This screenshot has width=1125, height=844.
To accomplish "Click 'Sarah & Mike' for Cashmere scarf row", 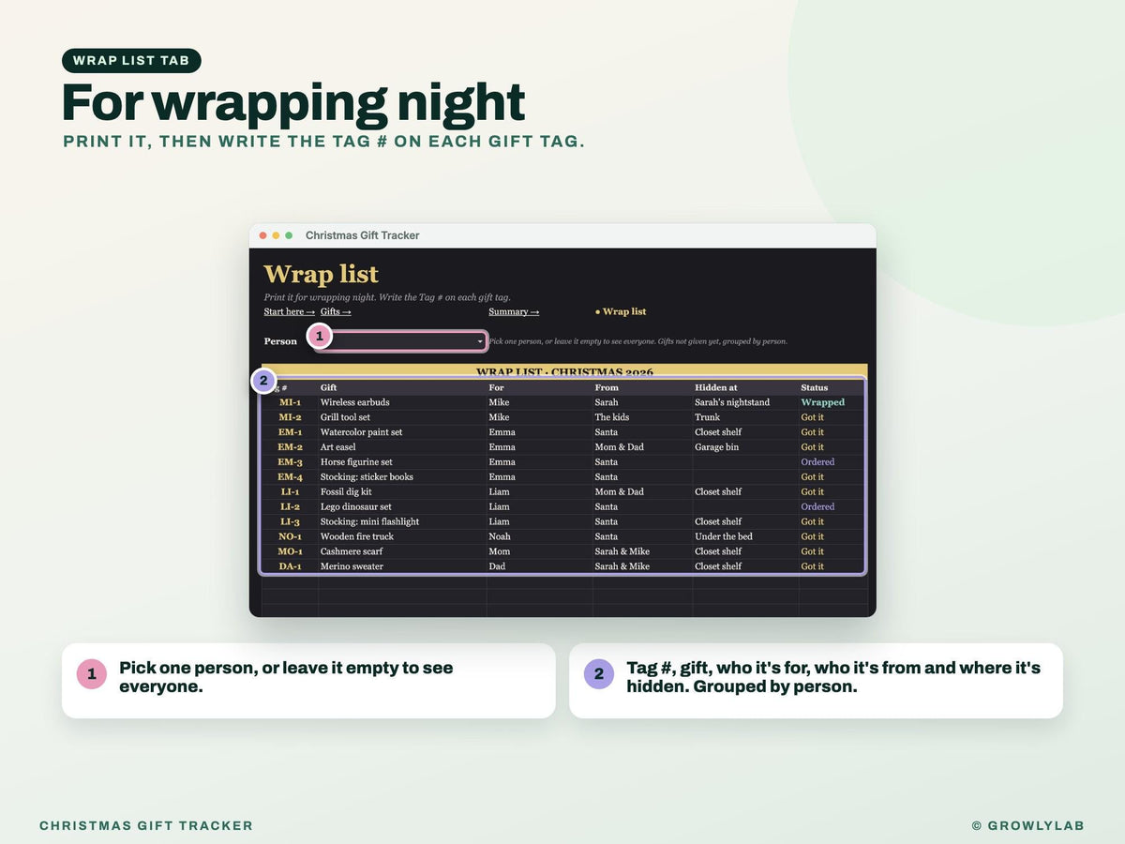I will click(622, 552).
